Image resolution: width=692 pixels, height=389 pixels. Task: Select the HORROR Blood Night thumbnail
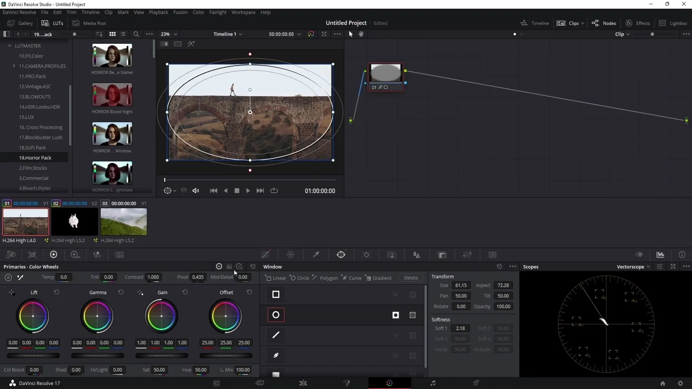(112, 94)
